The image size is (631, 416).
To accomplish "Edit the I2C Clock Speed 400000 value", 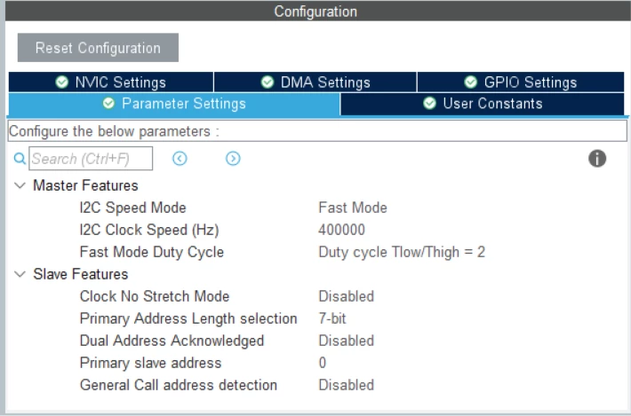I will (341, 230).
